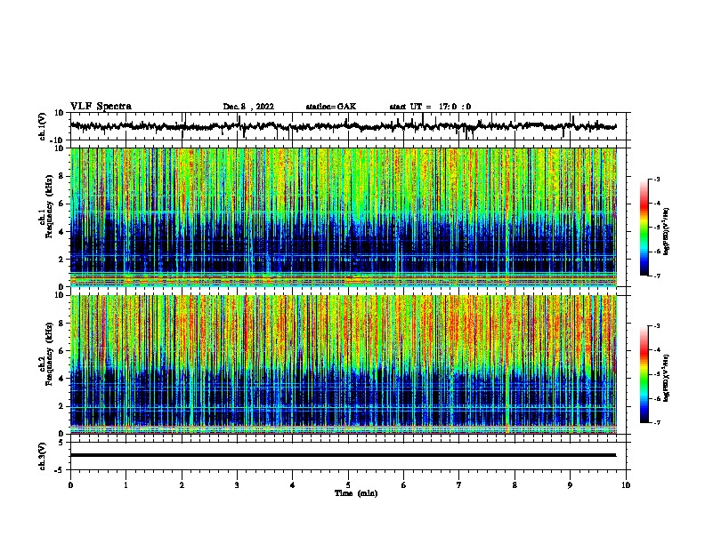Click the "-7" tick on ch.2 colorbar
Image resolution: width=705 pixels, height=544 pixels.
click(657, 422)
